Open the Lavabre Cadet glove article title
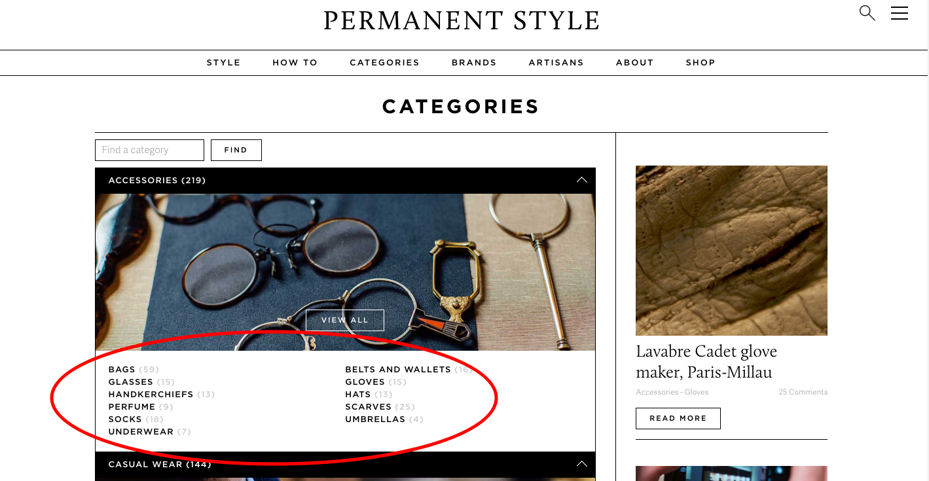 tap(706, 362)
